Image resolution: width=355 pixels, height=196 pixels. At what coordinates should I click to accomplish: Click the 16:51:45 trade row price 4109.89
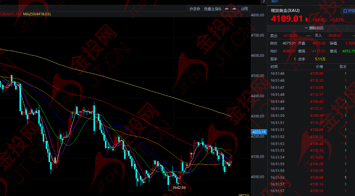[x=317, y=73]
